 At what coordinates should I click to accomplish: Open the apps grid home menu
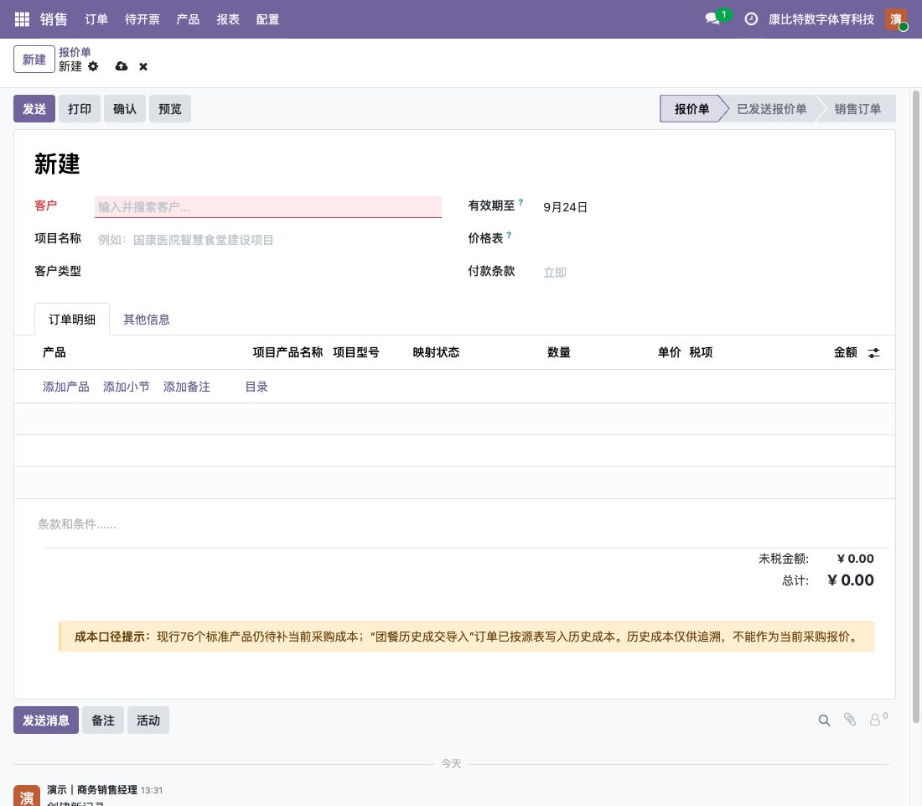click(22, 19)
